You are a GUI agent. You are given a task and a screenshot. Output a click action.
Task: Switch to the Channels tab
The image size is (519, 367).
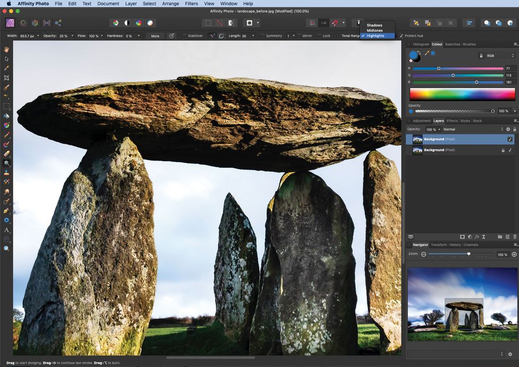470,244
